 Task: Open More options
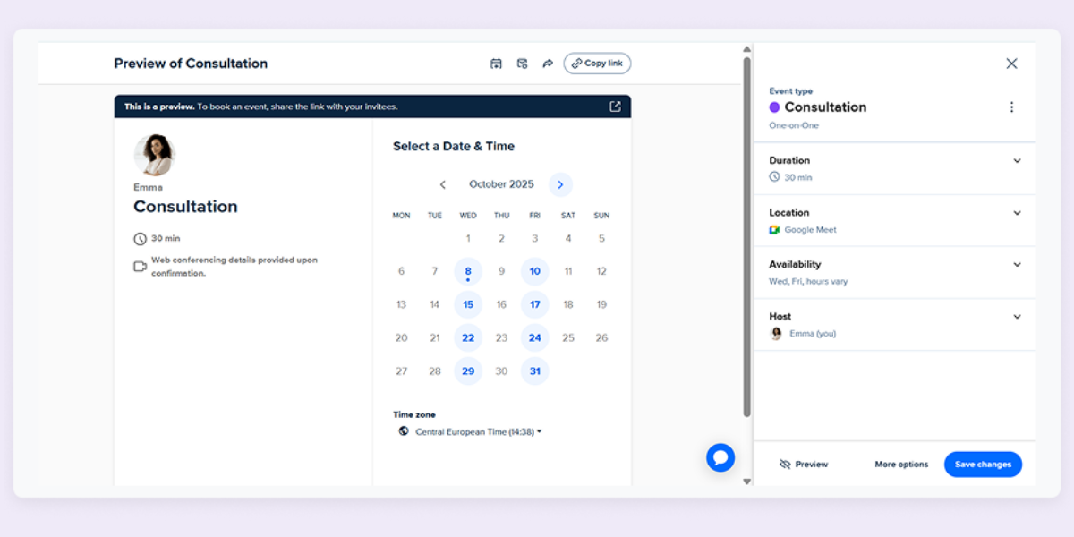[x=900, y=464]
